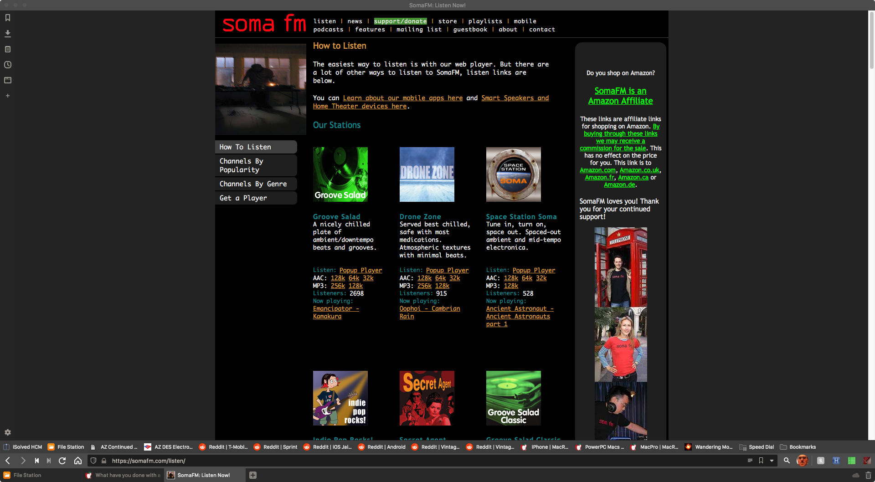Viewport: 875px width, 482px height.
Task: Open the History panel in the sidebar
Action: click(x=8, y=65)
